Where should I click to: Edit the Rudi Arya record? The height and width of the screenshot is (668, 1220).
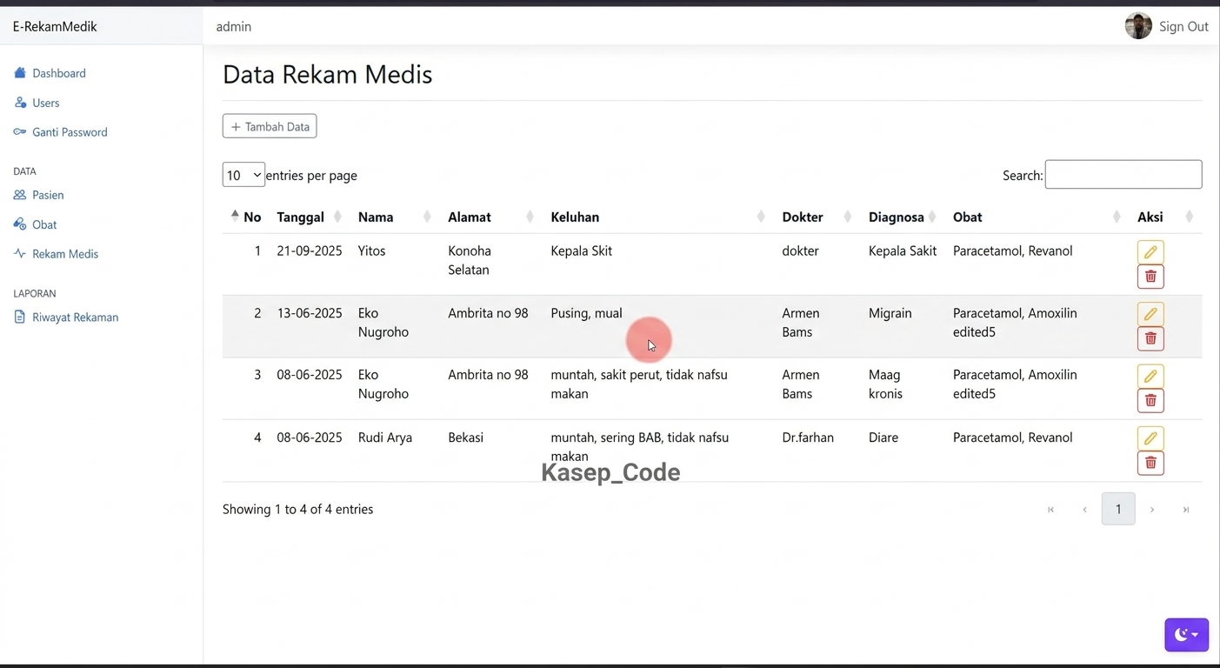pyautogui.click(x=1150, y=438)
